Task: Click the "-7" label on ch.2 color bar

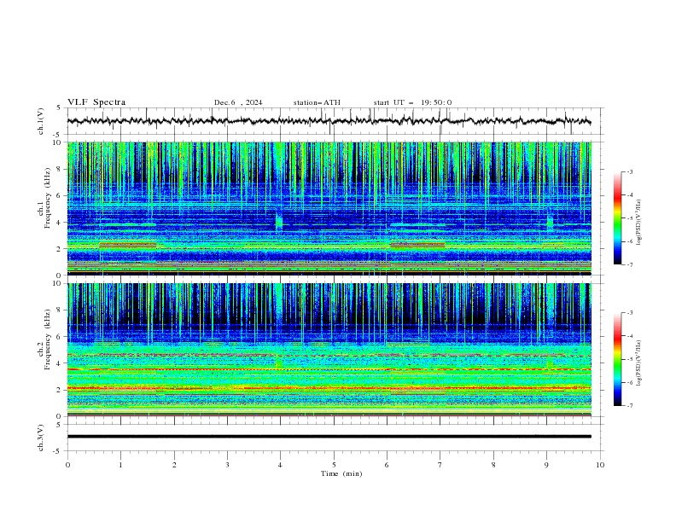Action: tap(629, 406)
